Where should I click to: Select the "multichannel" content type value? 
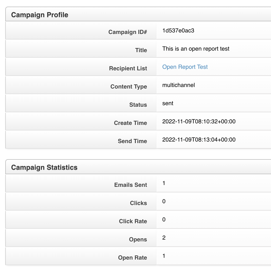pos(178,85)
